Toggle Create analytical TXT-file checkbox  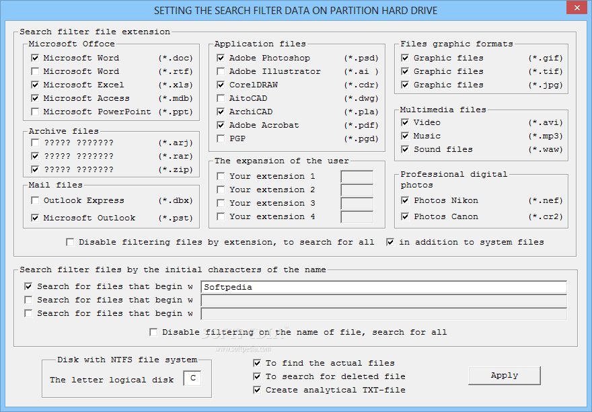pyautogui.click(x=257, y=390)
